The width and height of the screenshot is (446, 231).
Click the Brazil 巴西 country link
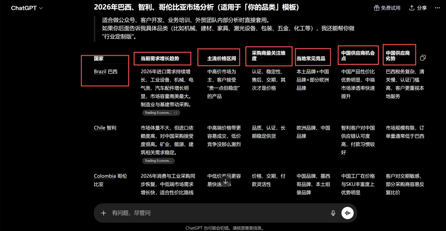click(106, 72)
